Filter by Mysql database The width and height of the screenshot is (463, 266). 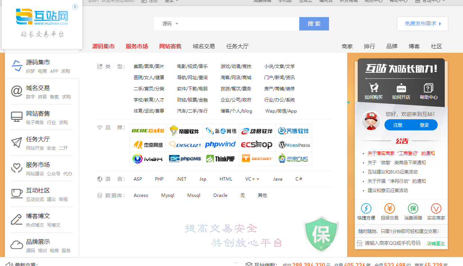pos(167,195)
